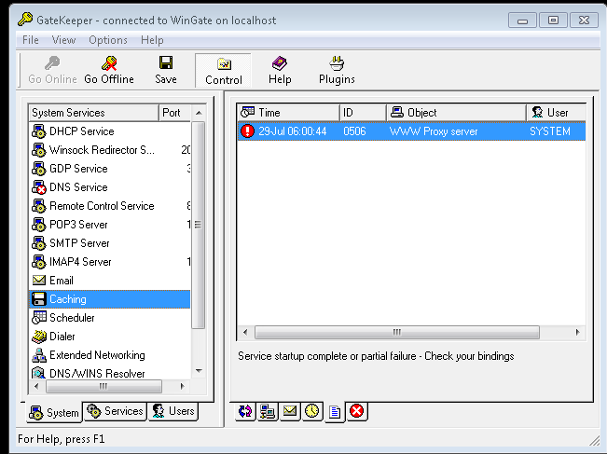The image size is (607, 454).
Task: Open the Options menu
Action: [x=108, y=40]
